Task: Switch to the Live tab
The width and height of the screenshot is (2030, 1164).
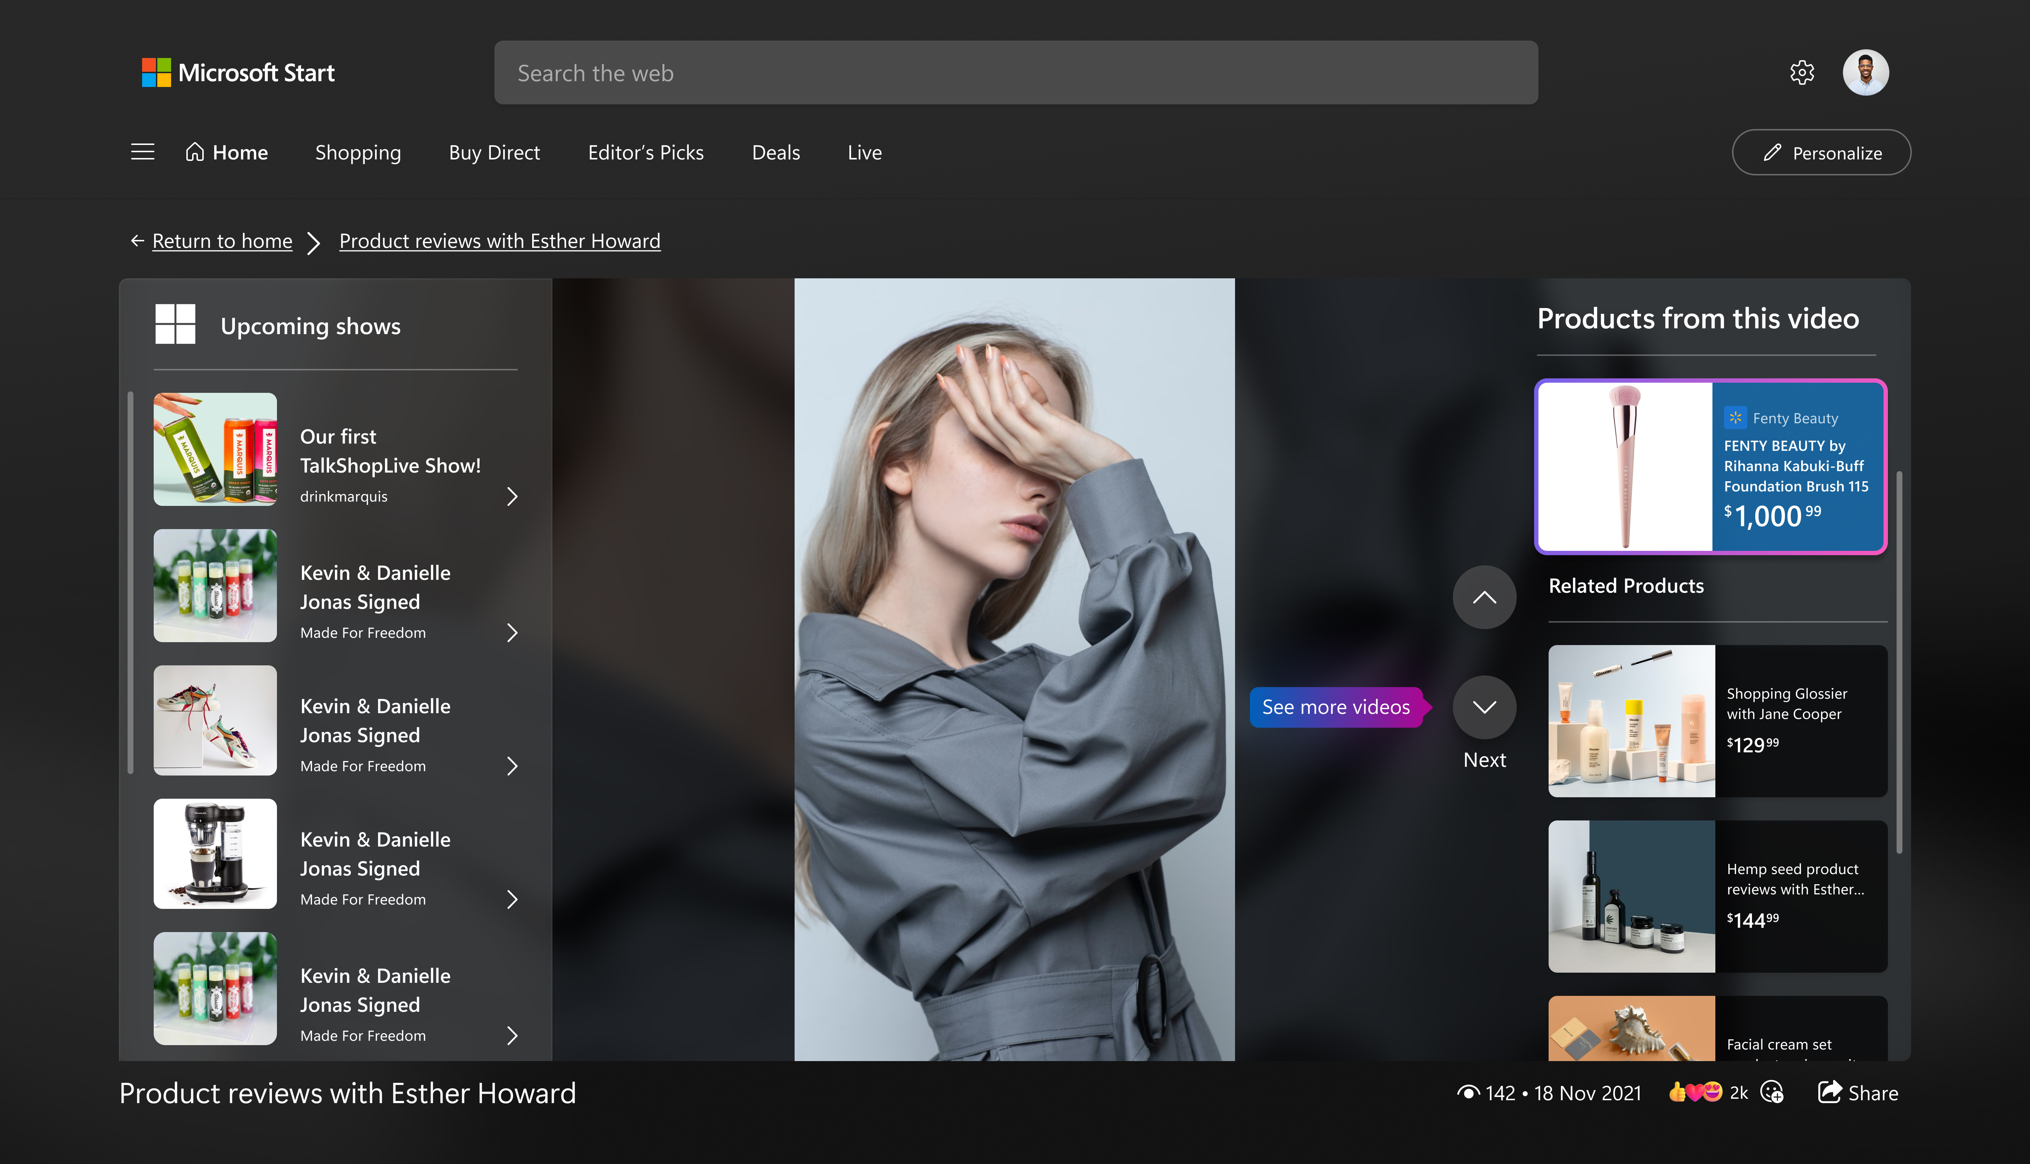Action: [864, 152]
